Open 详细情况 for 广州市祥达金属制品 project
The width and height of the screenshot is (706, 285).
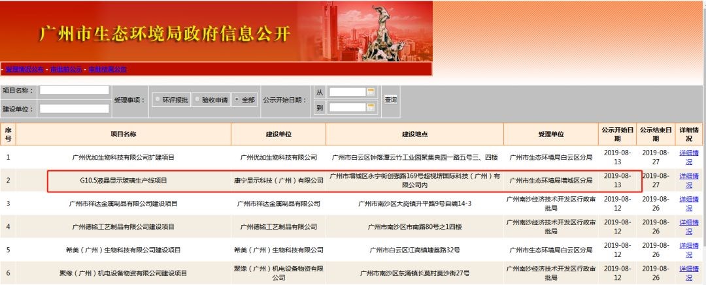pyautogui.click(x=688, y=203)
